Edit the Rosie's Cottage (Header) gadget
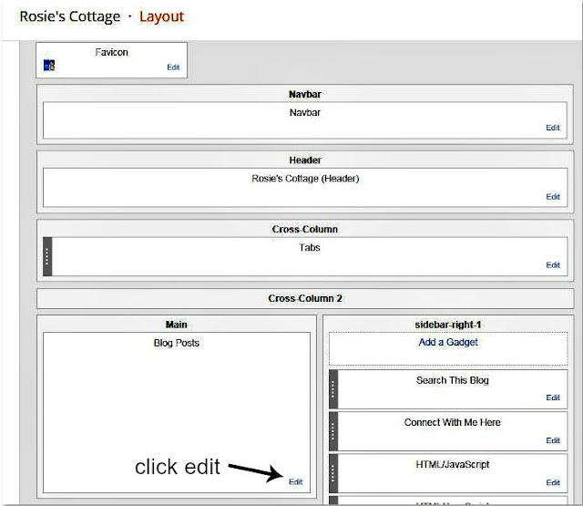The width and height of the screenshot is (583, 506). click(553, 196)
